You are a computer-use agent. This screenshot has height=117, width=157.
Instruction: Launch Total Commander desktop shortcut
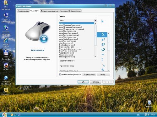pyautogui.click(x=6, y=55)
